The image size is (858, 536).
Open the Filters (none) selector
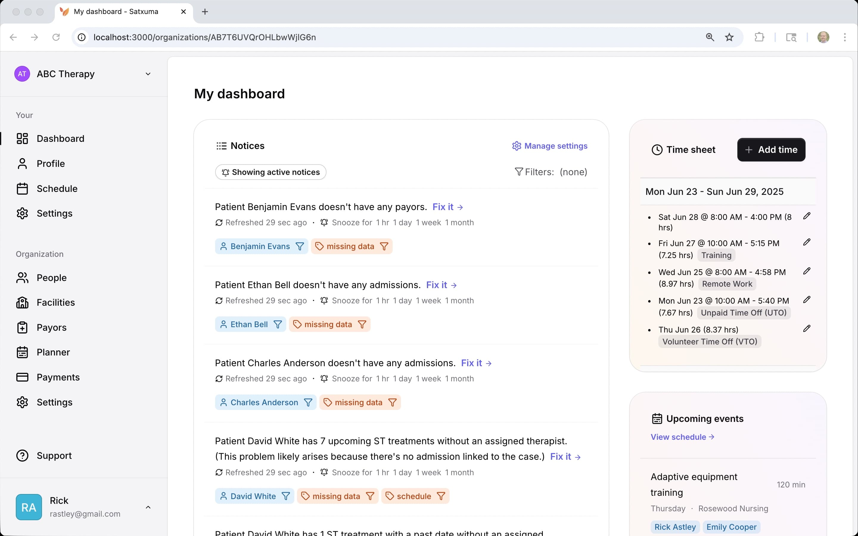click(551, 172)
